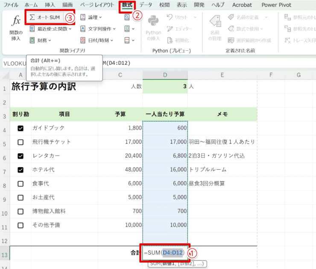Open the 文字列操作 functions dropdown
The image size is (316, 269).
coord(98,29)
